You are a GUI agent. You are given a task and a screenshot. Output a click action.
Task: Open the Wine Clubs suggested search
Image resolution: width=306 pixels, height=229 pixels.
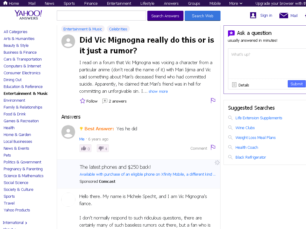tap(245, 128)
